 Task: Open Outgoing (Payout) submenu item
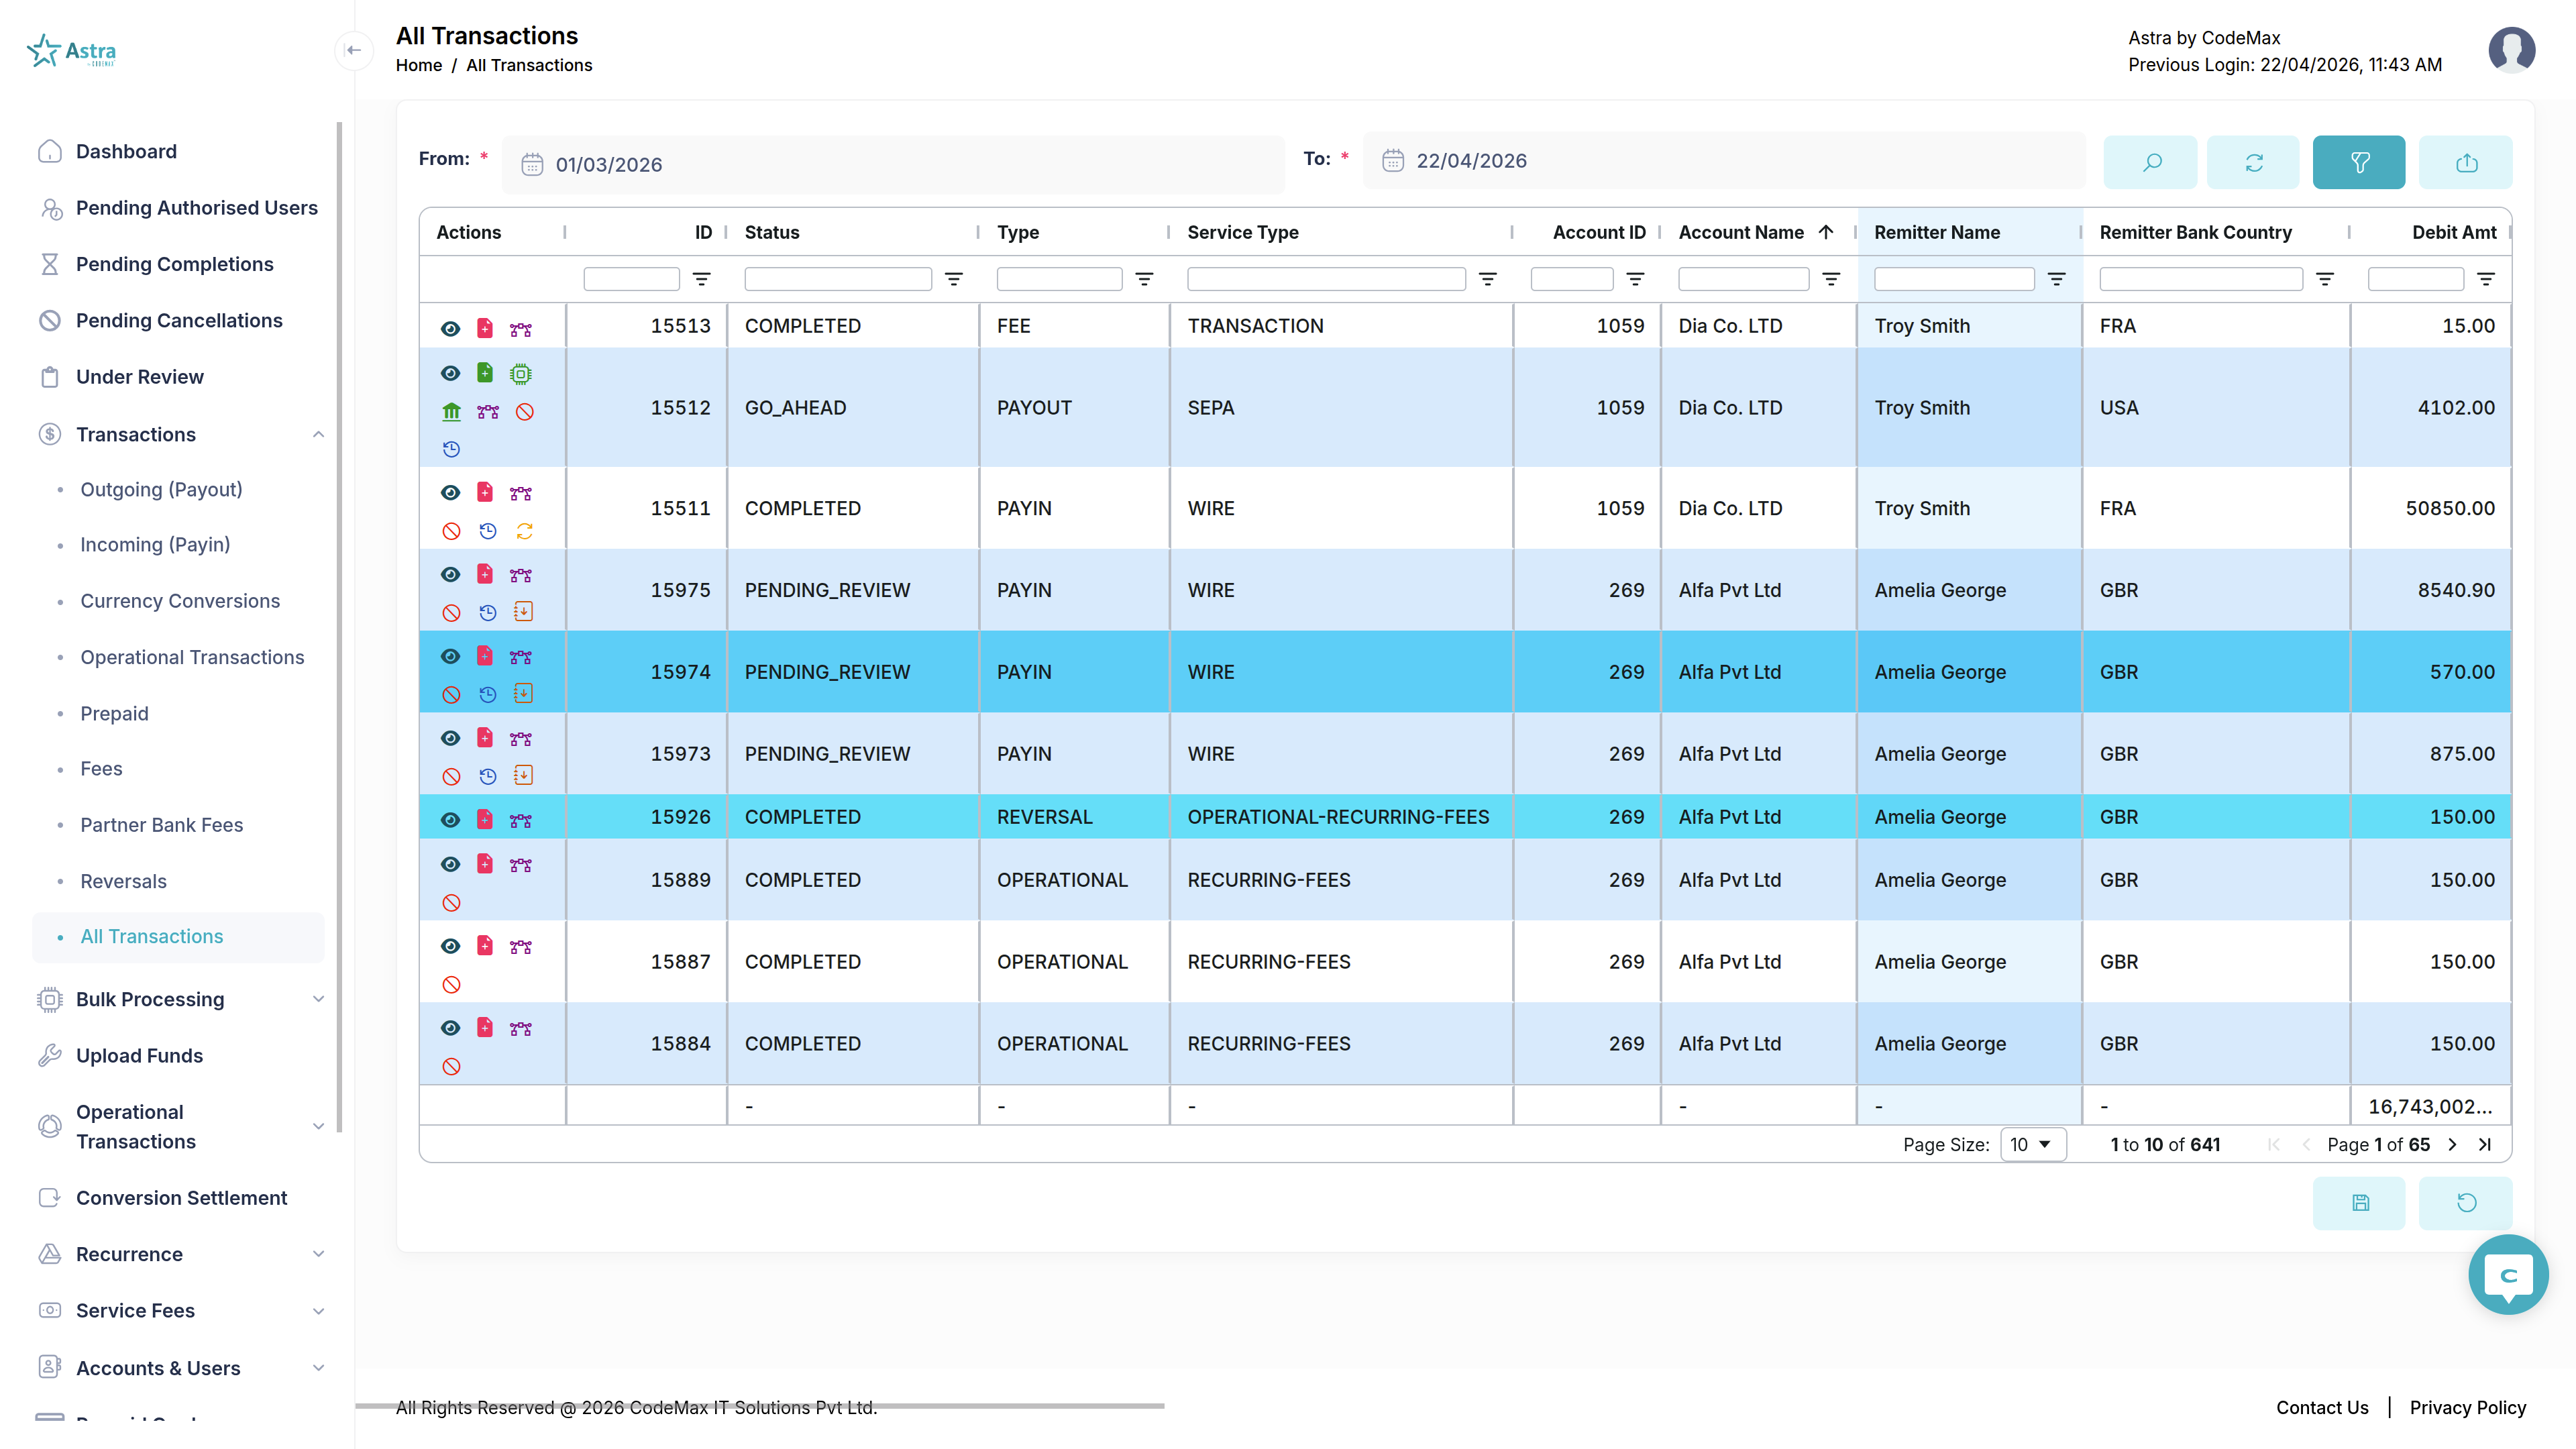[161, 490]
